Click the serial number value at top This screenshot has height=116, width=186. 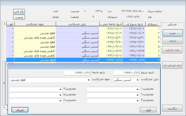pyautogui.click(x=133, y=11)
